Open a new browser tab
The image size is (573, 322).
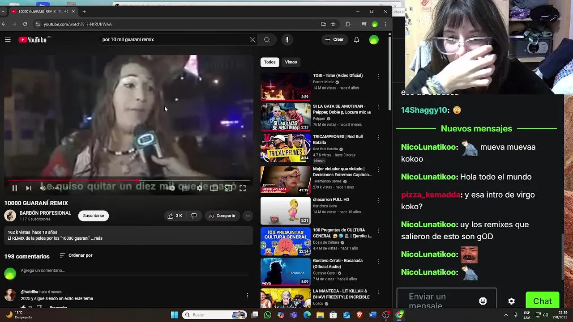pyautogui.click(x=84, y=11)
